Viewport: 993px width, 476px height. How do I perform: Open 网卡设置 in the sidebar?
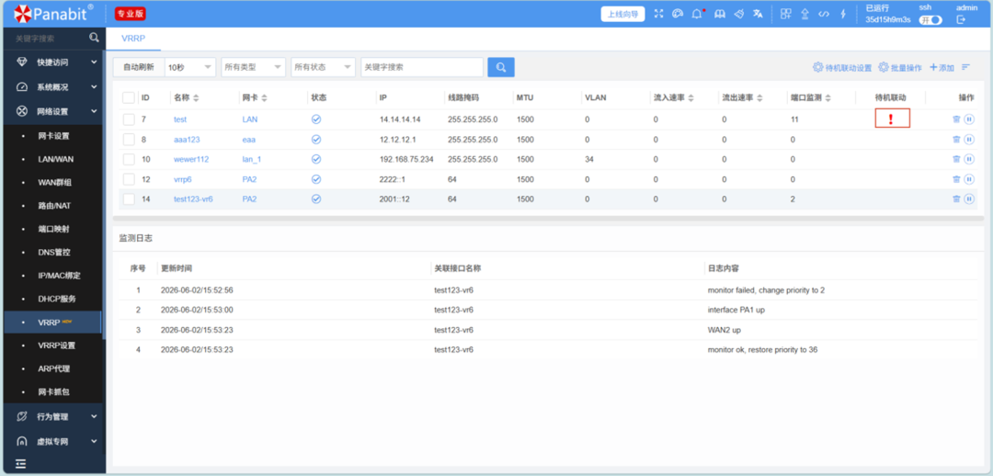coord(54,135)
